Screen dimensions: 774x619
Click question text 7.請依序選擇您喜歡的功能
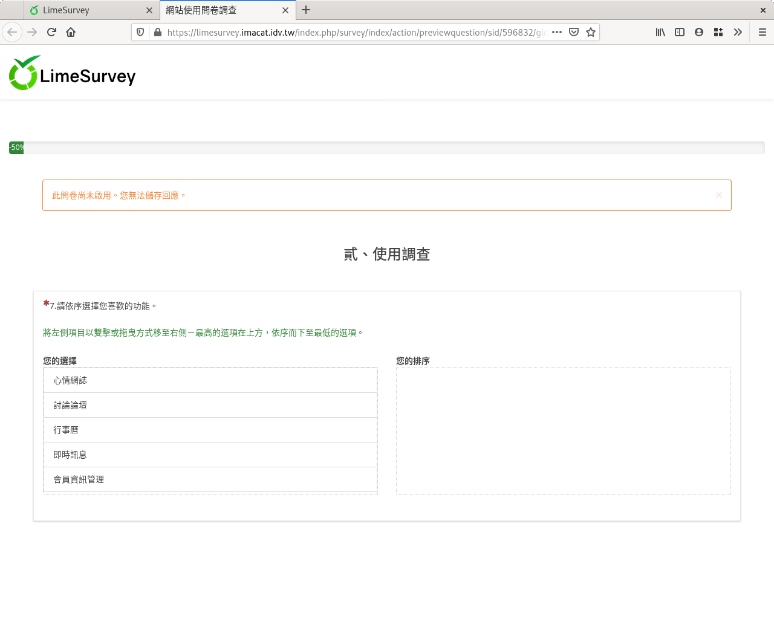(103, 306)
